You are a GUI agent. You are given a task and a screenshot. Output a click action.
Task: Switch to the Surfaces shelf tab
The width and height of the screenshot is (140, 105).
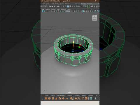point(53,96)
